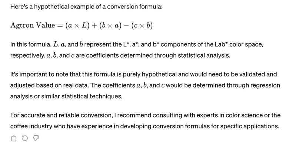Click the (c × b) term in formula
The height and width of the screenshot is (146, 289).
tap(142, 26)
